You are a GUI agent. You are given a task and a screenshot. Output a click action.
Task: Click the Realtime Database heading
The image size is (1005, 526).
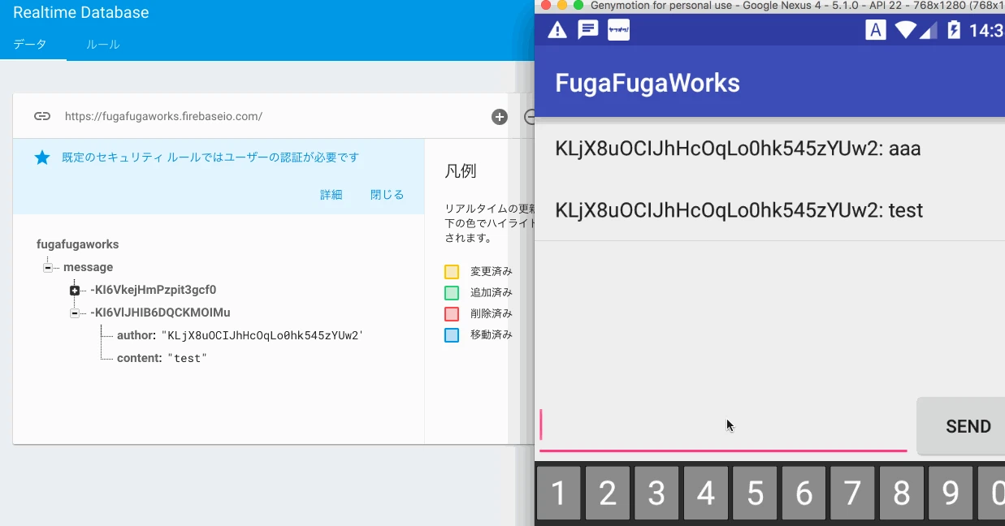(81, 12)
